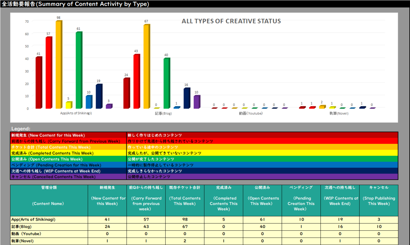Click table header 公開済み (Open Contents)
Image resolution: width=410 pixels, height=245 pixels.
tap(262, 200)
